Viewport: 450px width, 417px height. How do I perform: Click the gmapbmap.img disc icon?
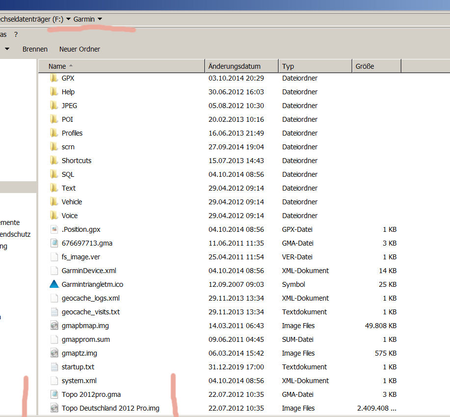[54, 326]
